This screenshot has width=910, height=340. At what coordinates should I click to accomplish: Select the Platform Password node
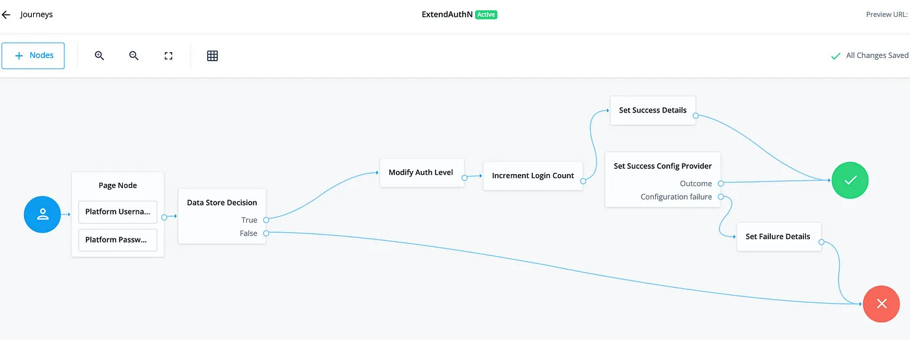pos(118,240)
